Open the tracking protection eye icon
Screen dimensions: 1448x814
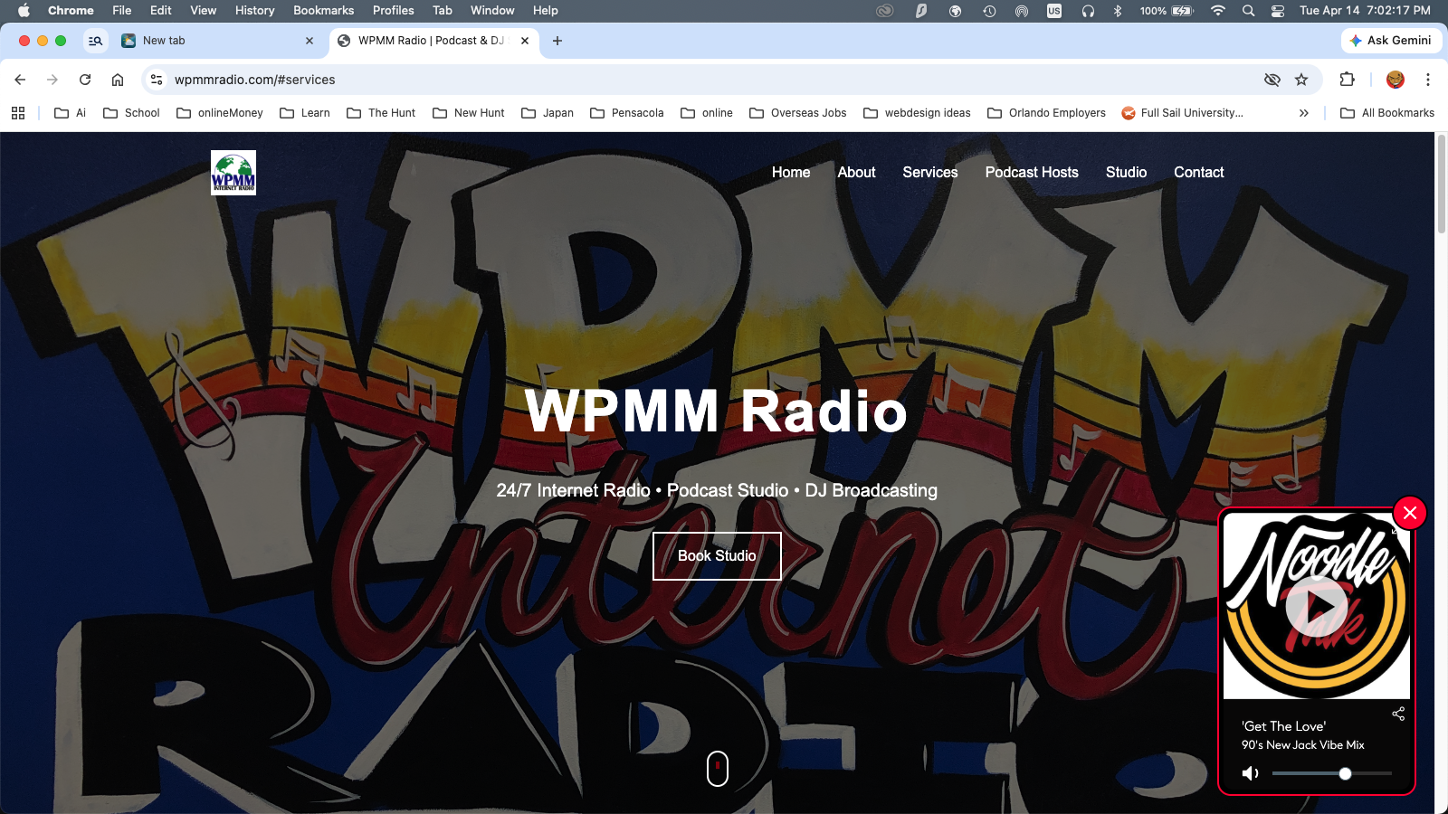1272,80
